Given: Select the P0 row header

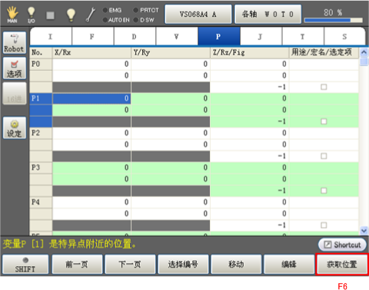Looking at the screenshot, I should coord(41,64).
